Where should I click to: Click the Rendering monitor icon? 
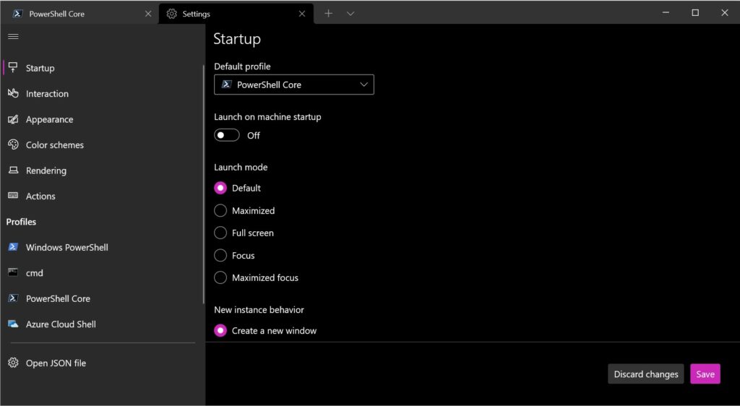(x=13, y=170)
